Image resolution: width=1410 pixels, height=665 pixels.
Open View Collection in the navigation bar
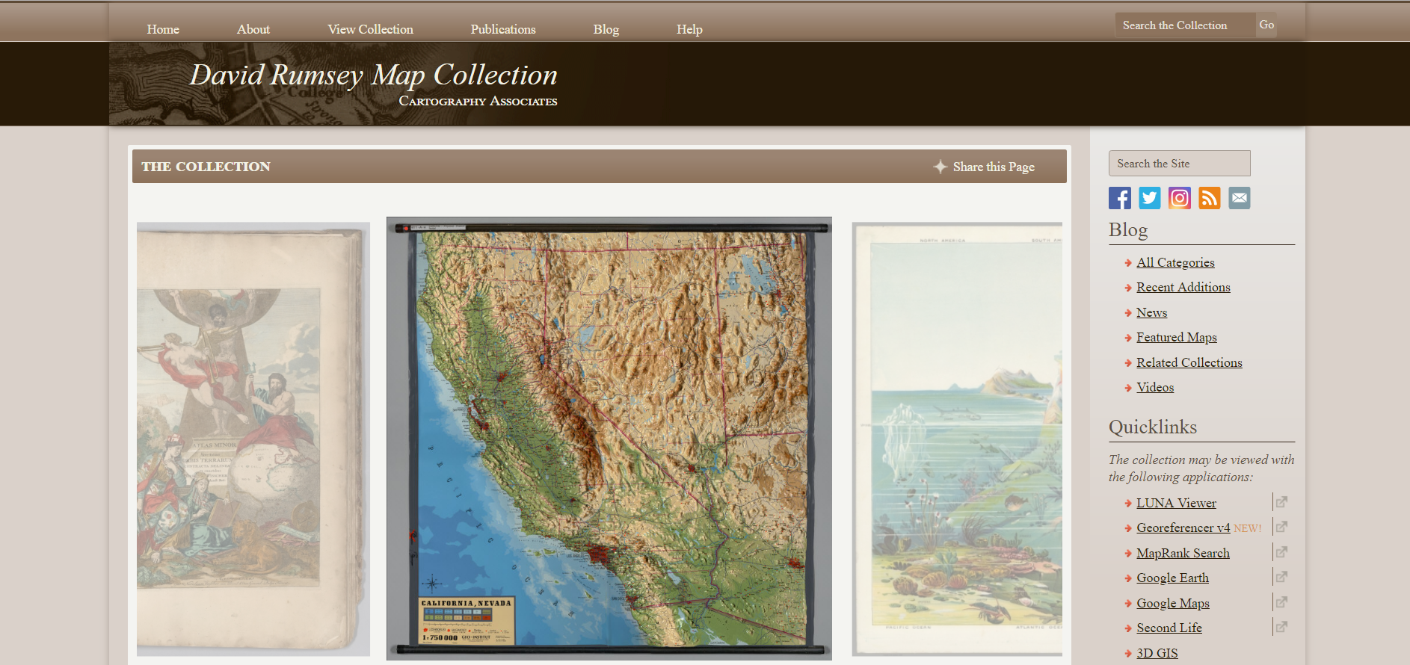[x=370, y=29]
